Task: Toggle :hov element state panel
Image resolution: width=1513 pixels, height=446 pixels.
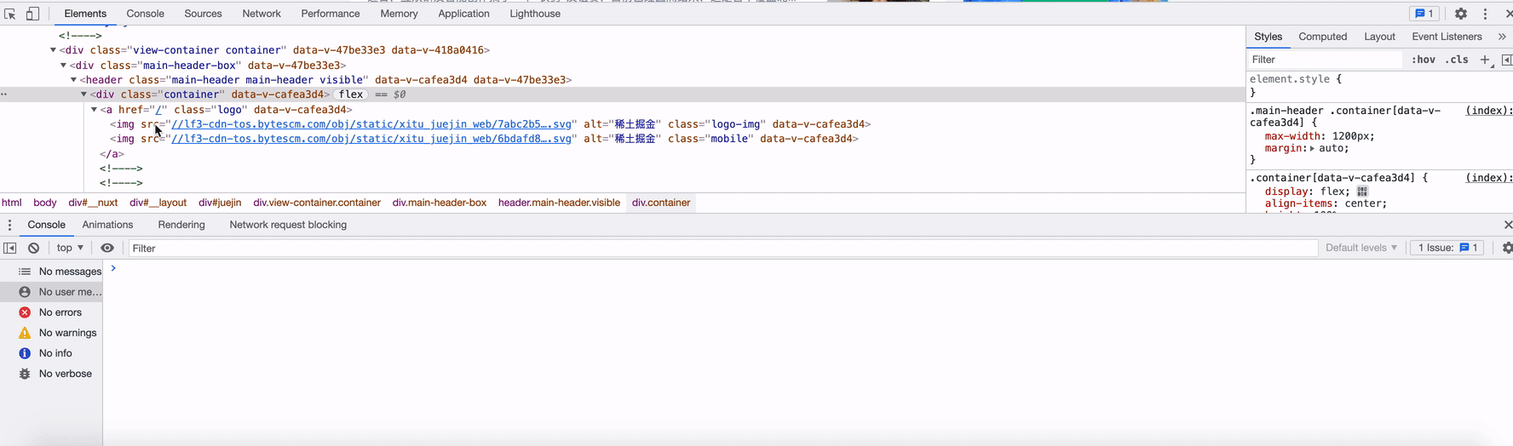Action: coord(1423,60)
